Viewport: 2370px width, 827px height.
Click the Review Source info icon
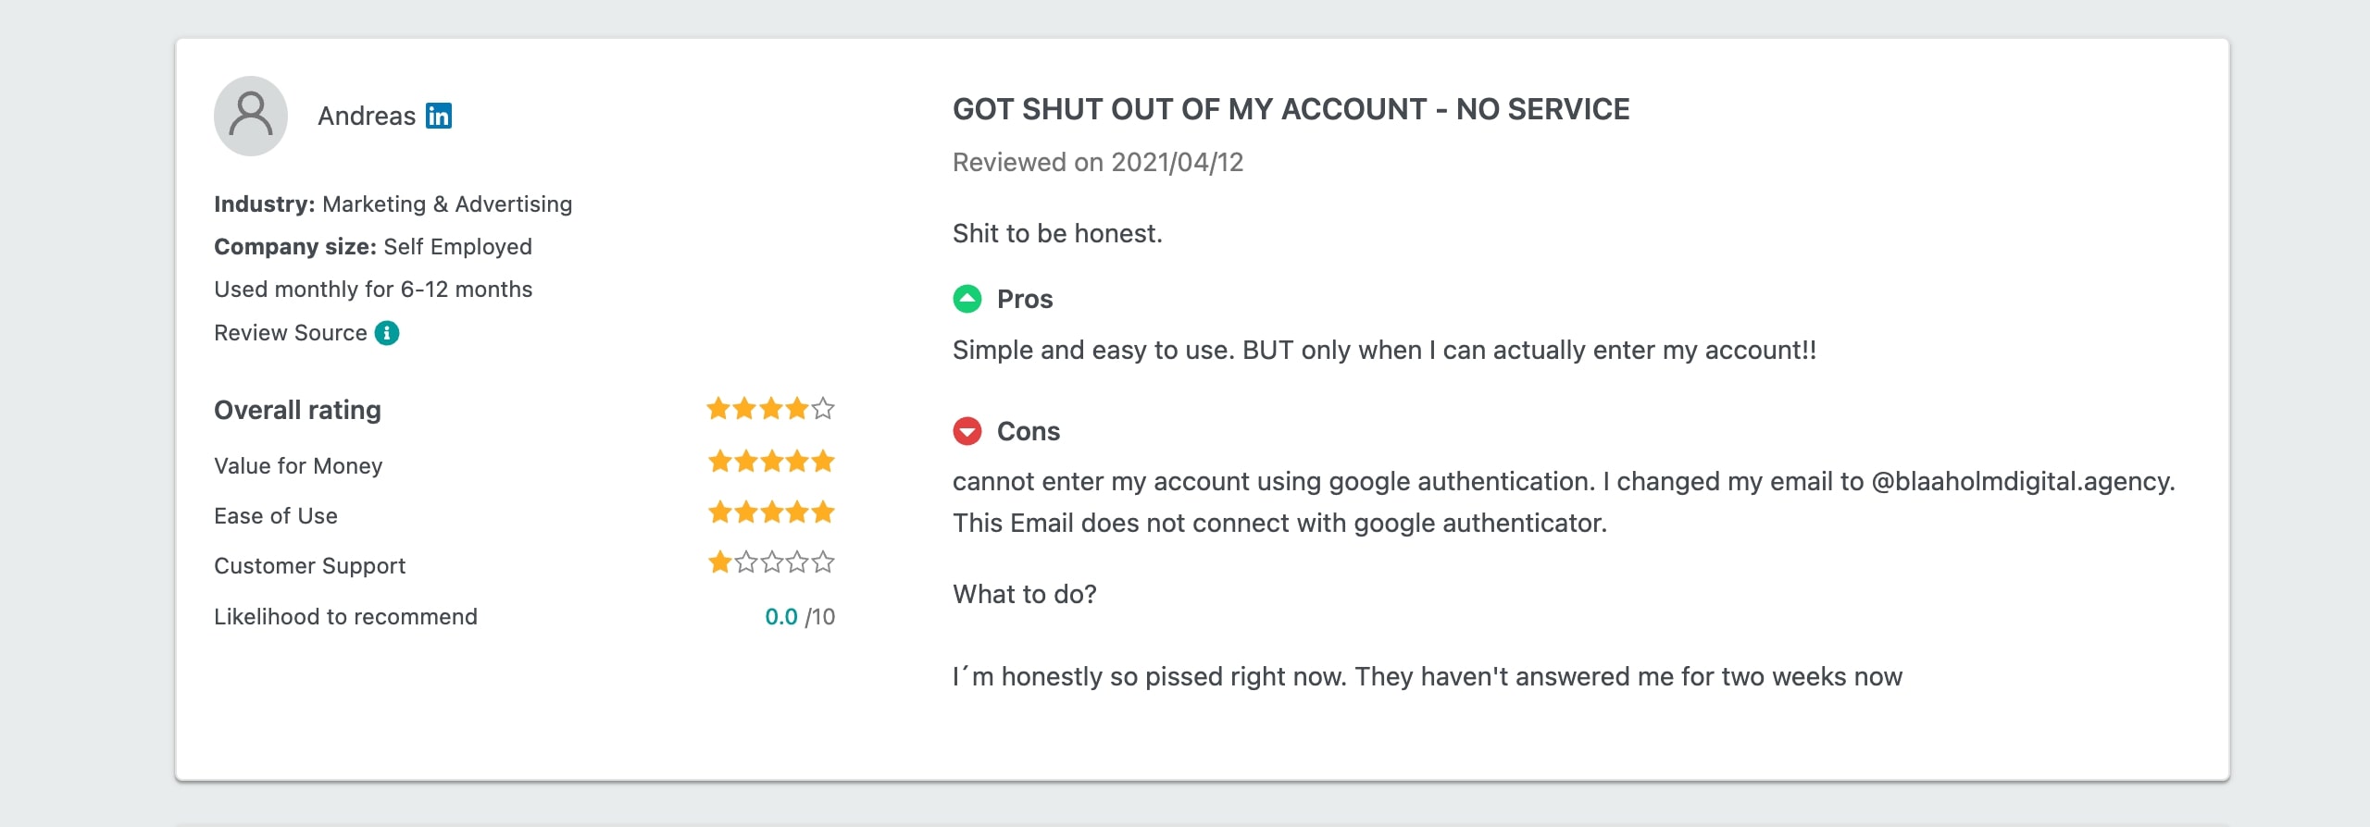(x=388, y=332)
